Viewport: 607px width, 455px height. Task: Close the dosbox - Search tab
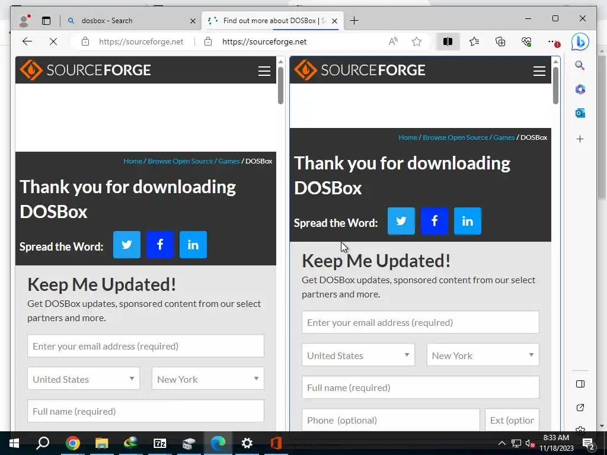pyautogui.click(x=193, y=21)
